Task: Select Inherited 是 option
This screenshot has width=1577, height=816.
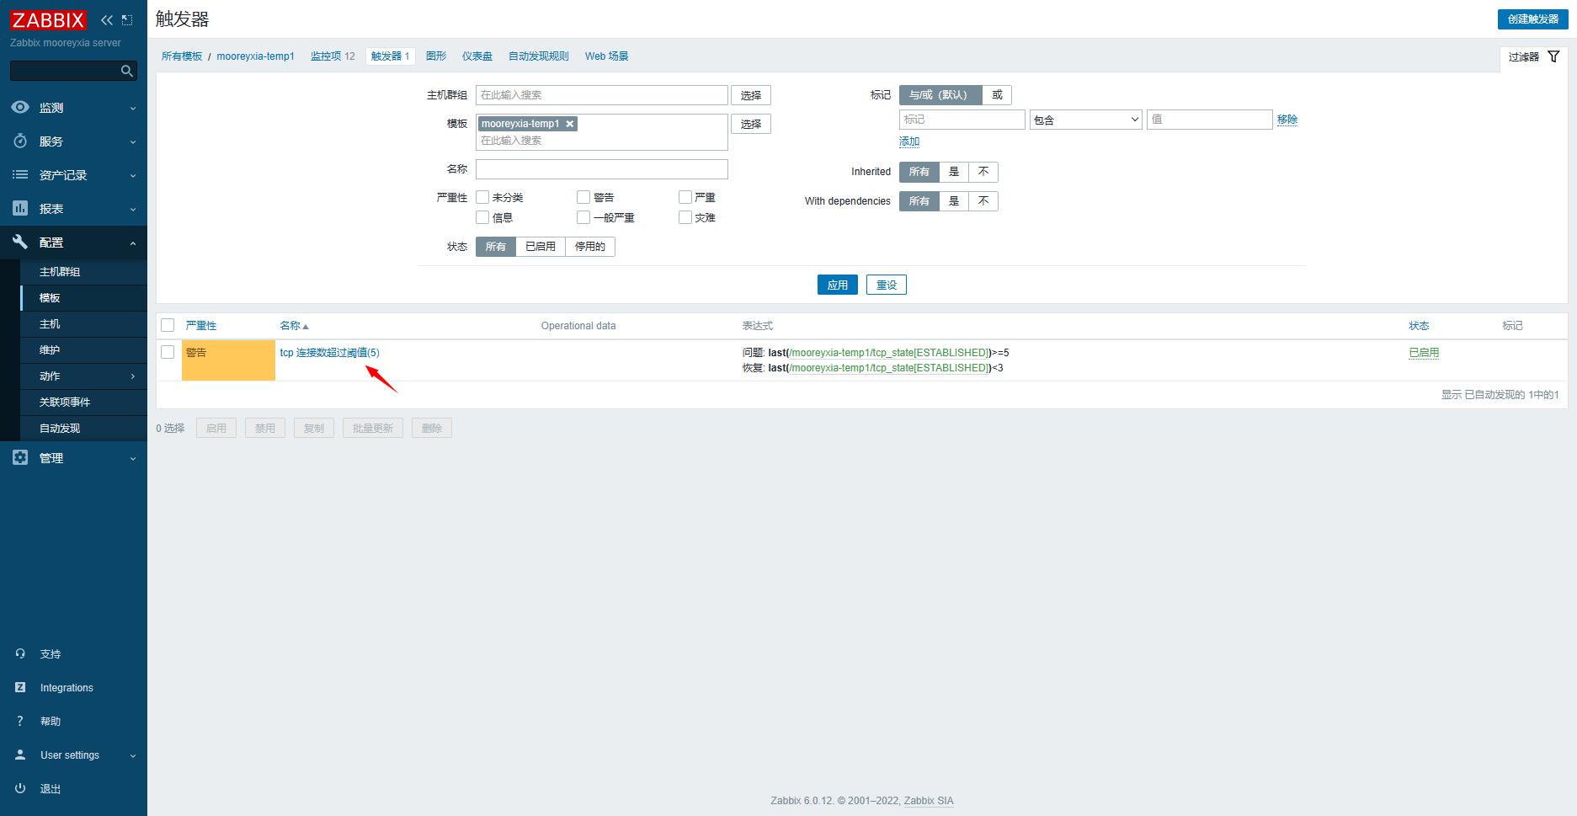Action: (x=954, y=172)
